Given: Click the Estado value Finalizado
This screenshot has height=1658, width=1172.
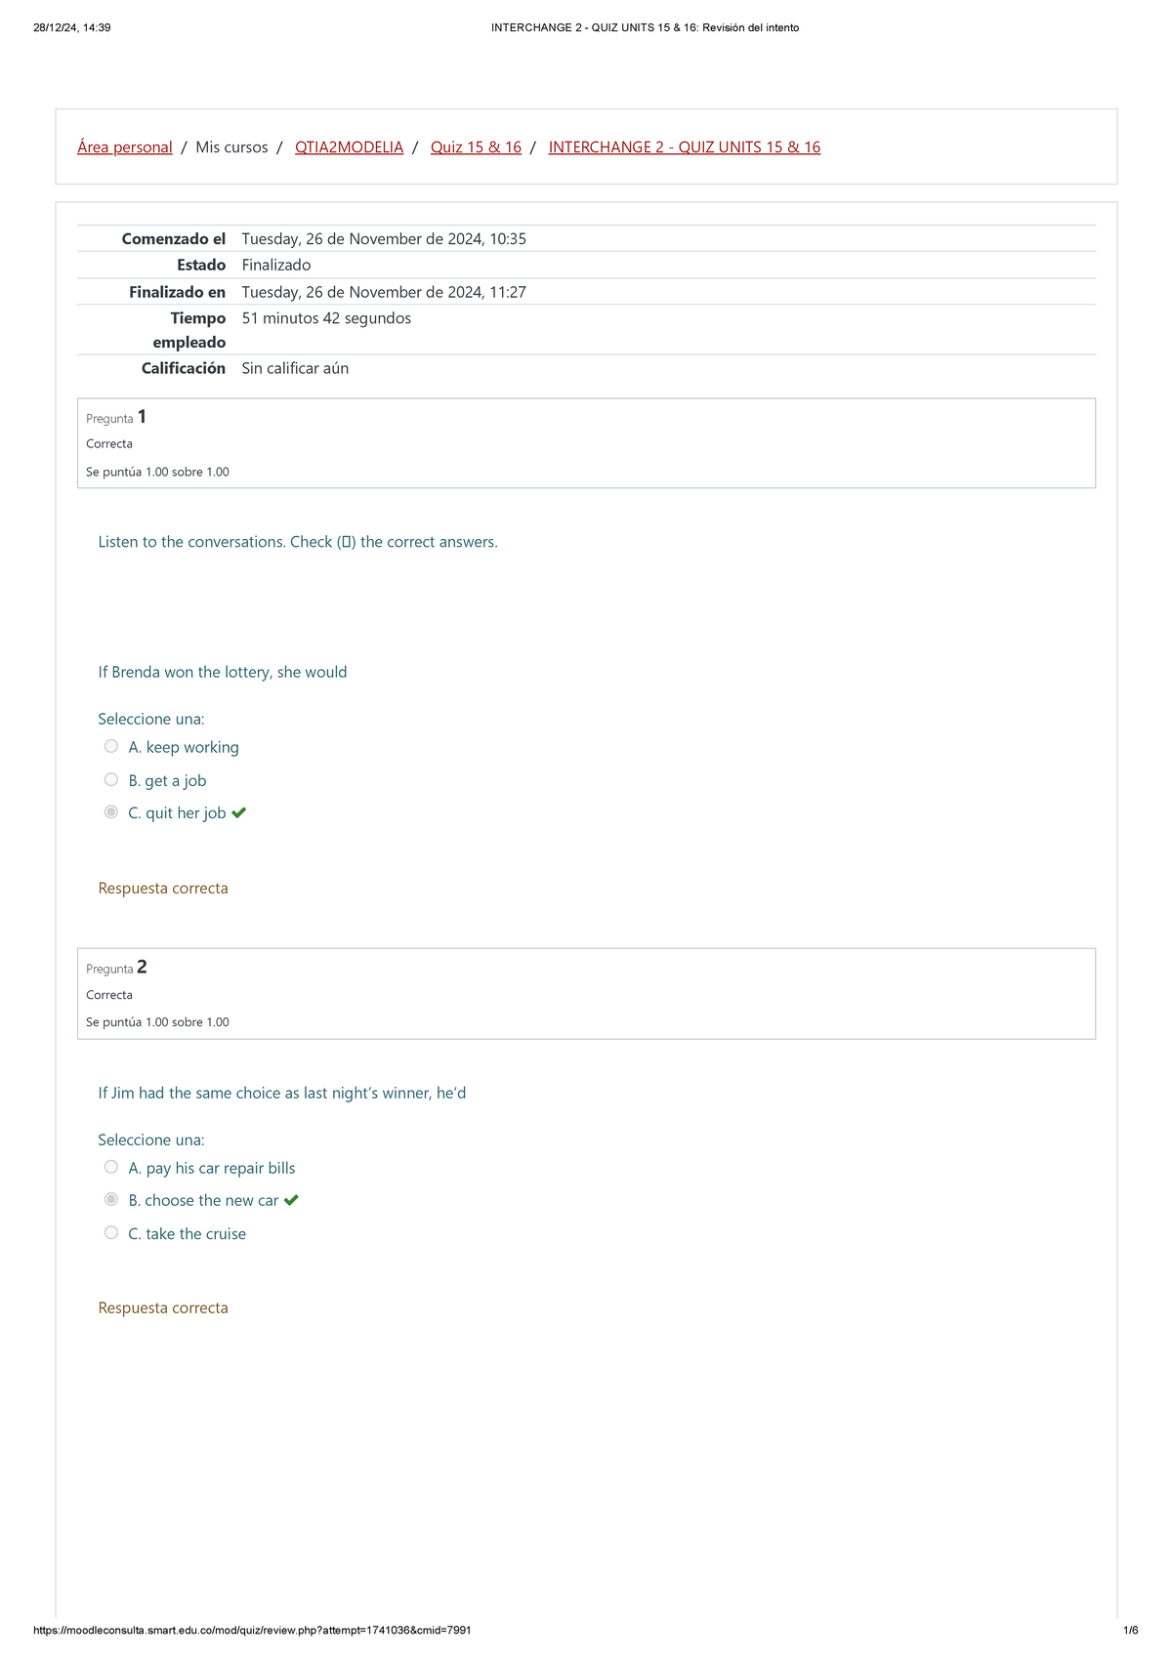Looking at the screenshot, I should tap(276, 265).
